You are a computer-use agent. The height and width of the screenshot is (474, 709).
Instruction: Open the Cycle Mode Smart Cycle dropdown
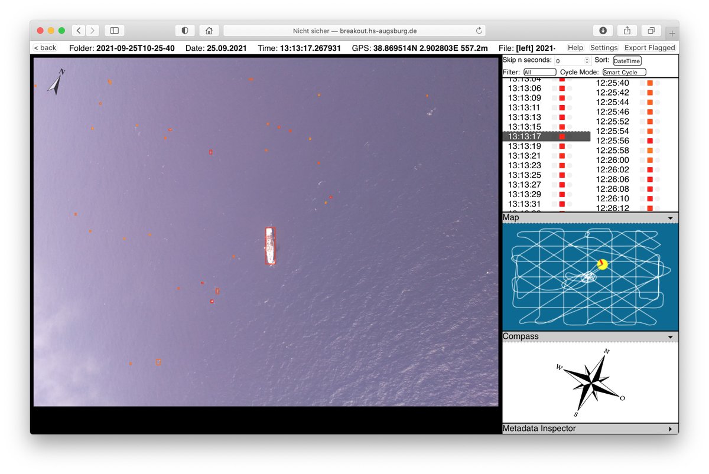click(624, 72)
